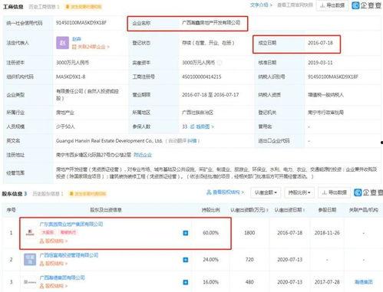The width and height of the screenshot is (383, 292).
Task: Click 导出数据 button in 工商信息 header
Action: pyautogui.click(x=332, y=5)
